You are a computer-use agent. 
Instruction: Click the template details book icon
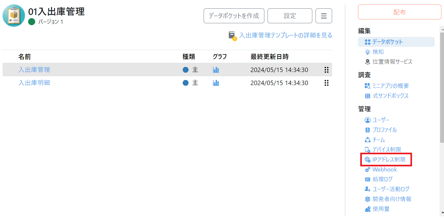click(232, 36)
